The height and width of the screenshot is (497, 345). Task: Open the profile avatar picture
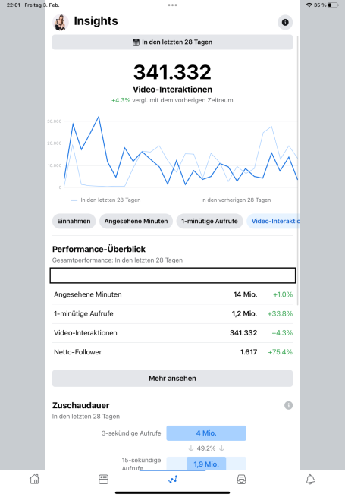point(60,22)
